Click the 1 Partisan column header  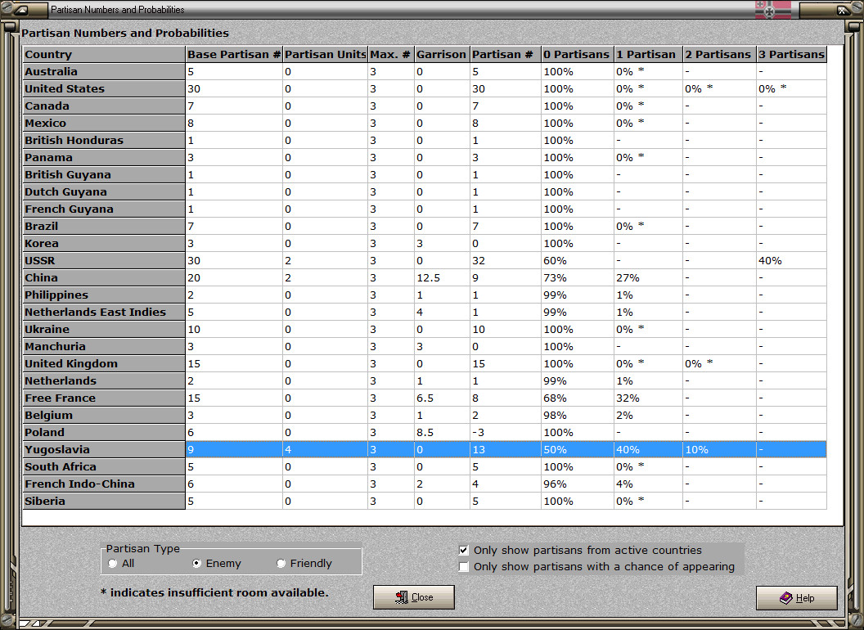tap(648, 54)
